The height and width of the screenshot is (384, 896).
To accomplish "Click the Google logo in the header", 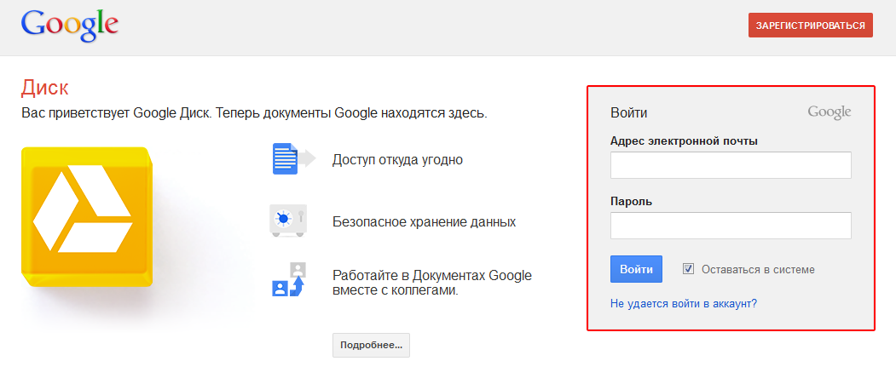I will pos(70,25).
